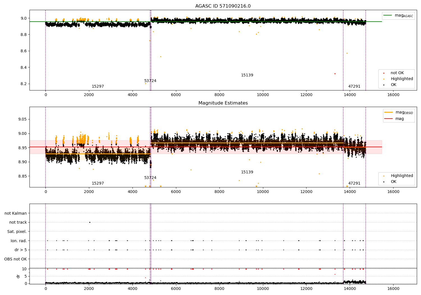Click the 8.90 y-axis tick label

22,162
